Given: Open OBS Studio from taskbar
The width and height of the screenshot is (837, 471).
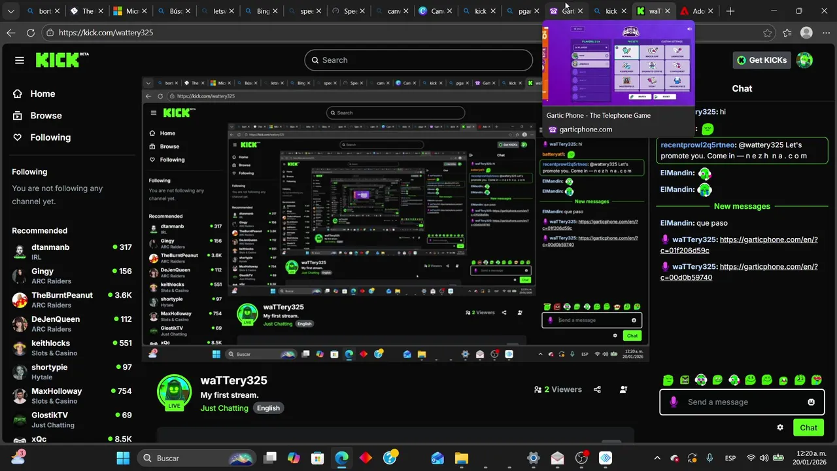Looking at the screenshot, I should [581, 458].
